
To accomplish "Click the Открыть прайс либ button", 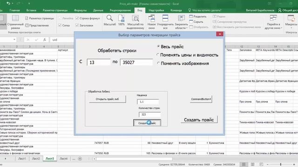I will [x=108, y=99].
